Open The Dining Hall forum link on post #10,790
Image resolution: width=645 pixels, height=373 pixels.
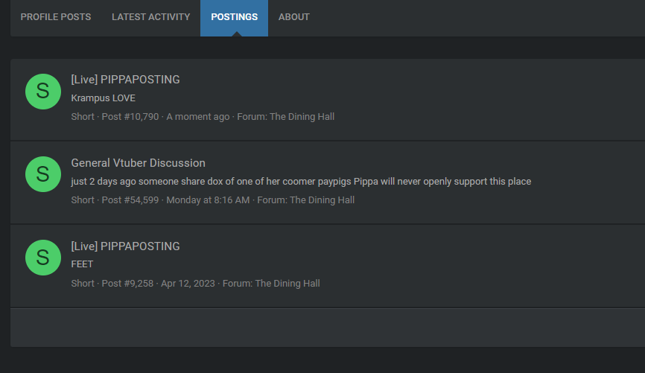(302, 116)
